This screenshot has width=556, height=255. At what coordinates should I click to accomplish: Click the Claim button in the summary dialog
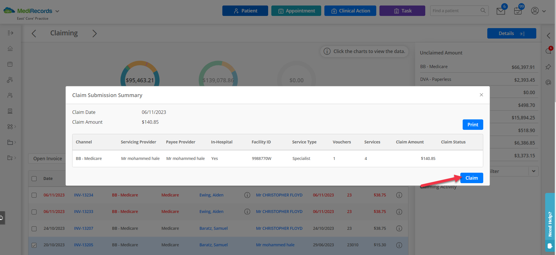pos(472,178)
